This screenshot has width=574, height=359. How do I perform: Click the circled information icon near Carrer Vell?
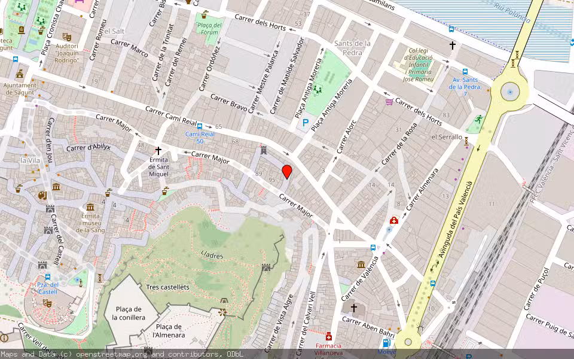coord(4,338)
